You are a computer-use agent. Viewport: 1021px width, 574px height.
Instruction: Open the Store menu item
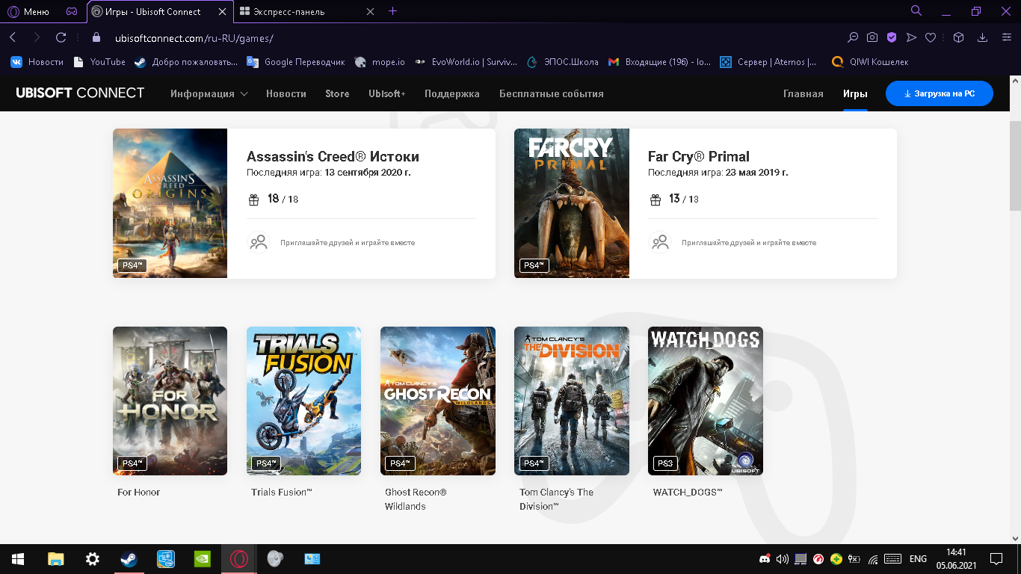(x=337, y=93)
